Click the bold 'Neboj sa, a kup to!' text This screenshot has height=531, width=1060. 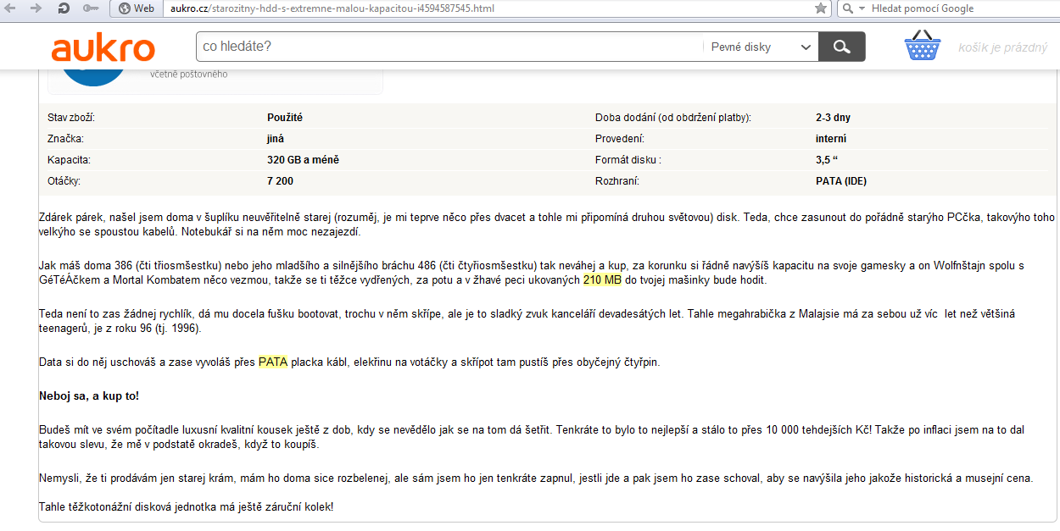tap(89, 395)
